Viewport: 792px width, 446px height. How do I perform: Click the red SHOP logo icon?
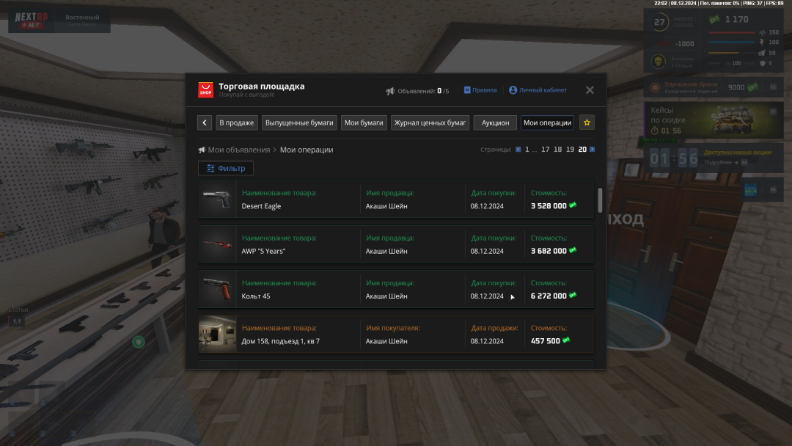pos(205,90)
